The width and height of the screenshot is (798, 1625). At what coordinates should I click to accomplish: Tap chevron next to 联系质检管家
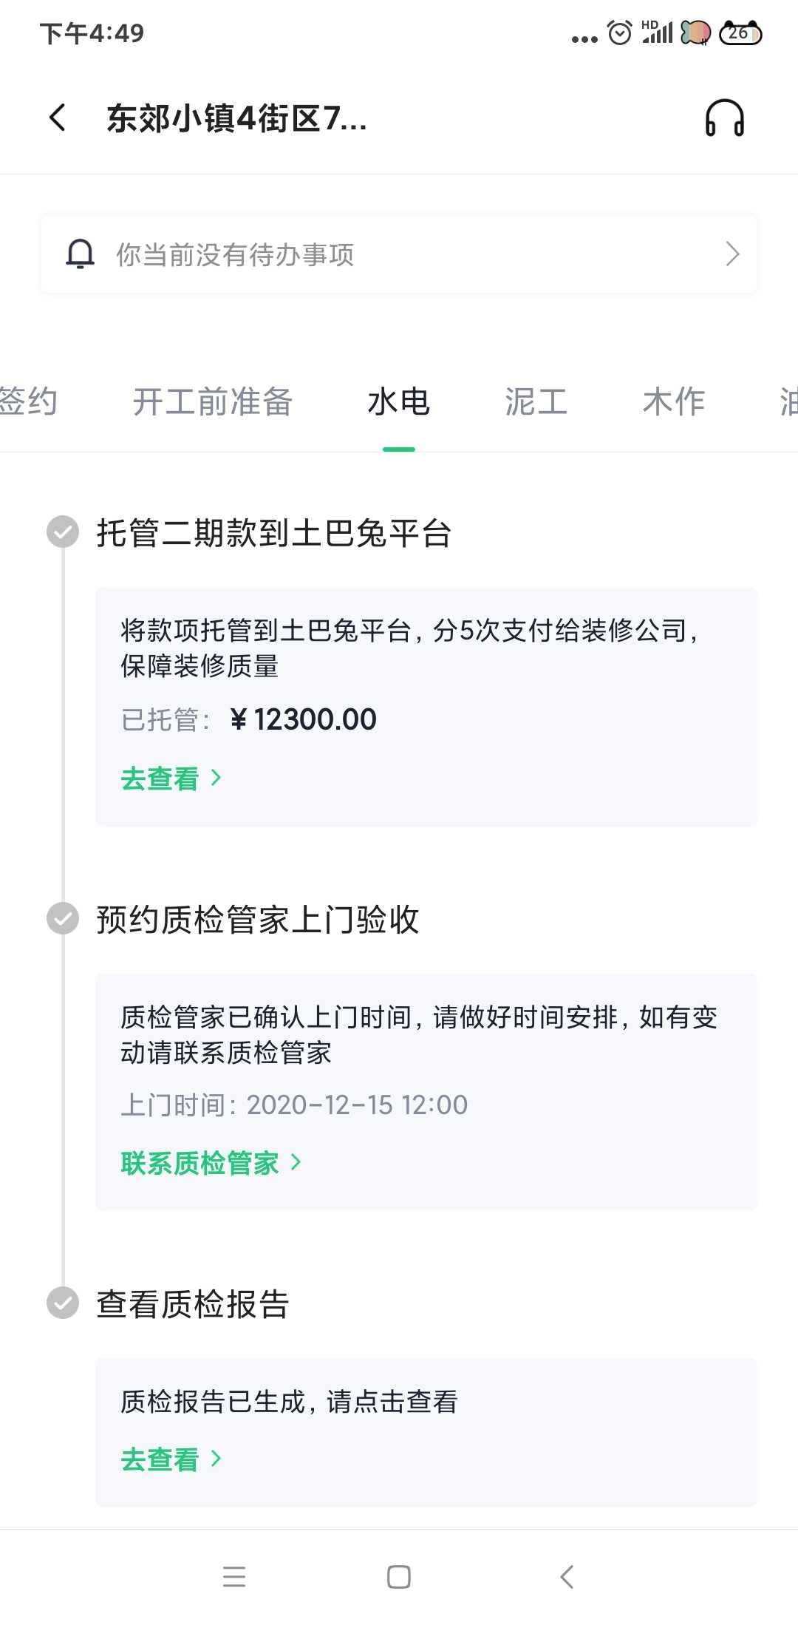coord(296,1162)
